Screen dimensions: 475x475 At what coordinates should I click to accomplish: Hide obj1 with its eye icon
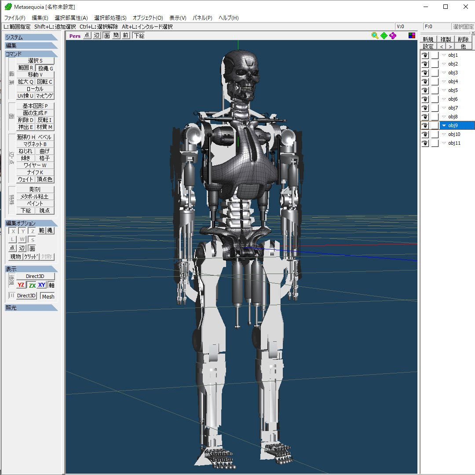pos(425,55)
